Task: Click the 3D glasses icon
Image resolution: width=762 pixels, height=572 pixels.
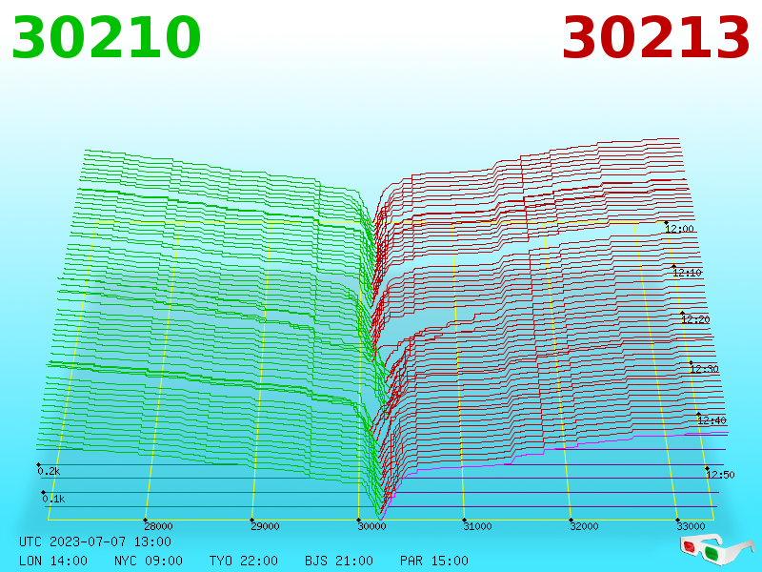Action: tap(716, 550)
